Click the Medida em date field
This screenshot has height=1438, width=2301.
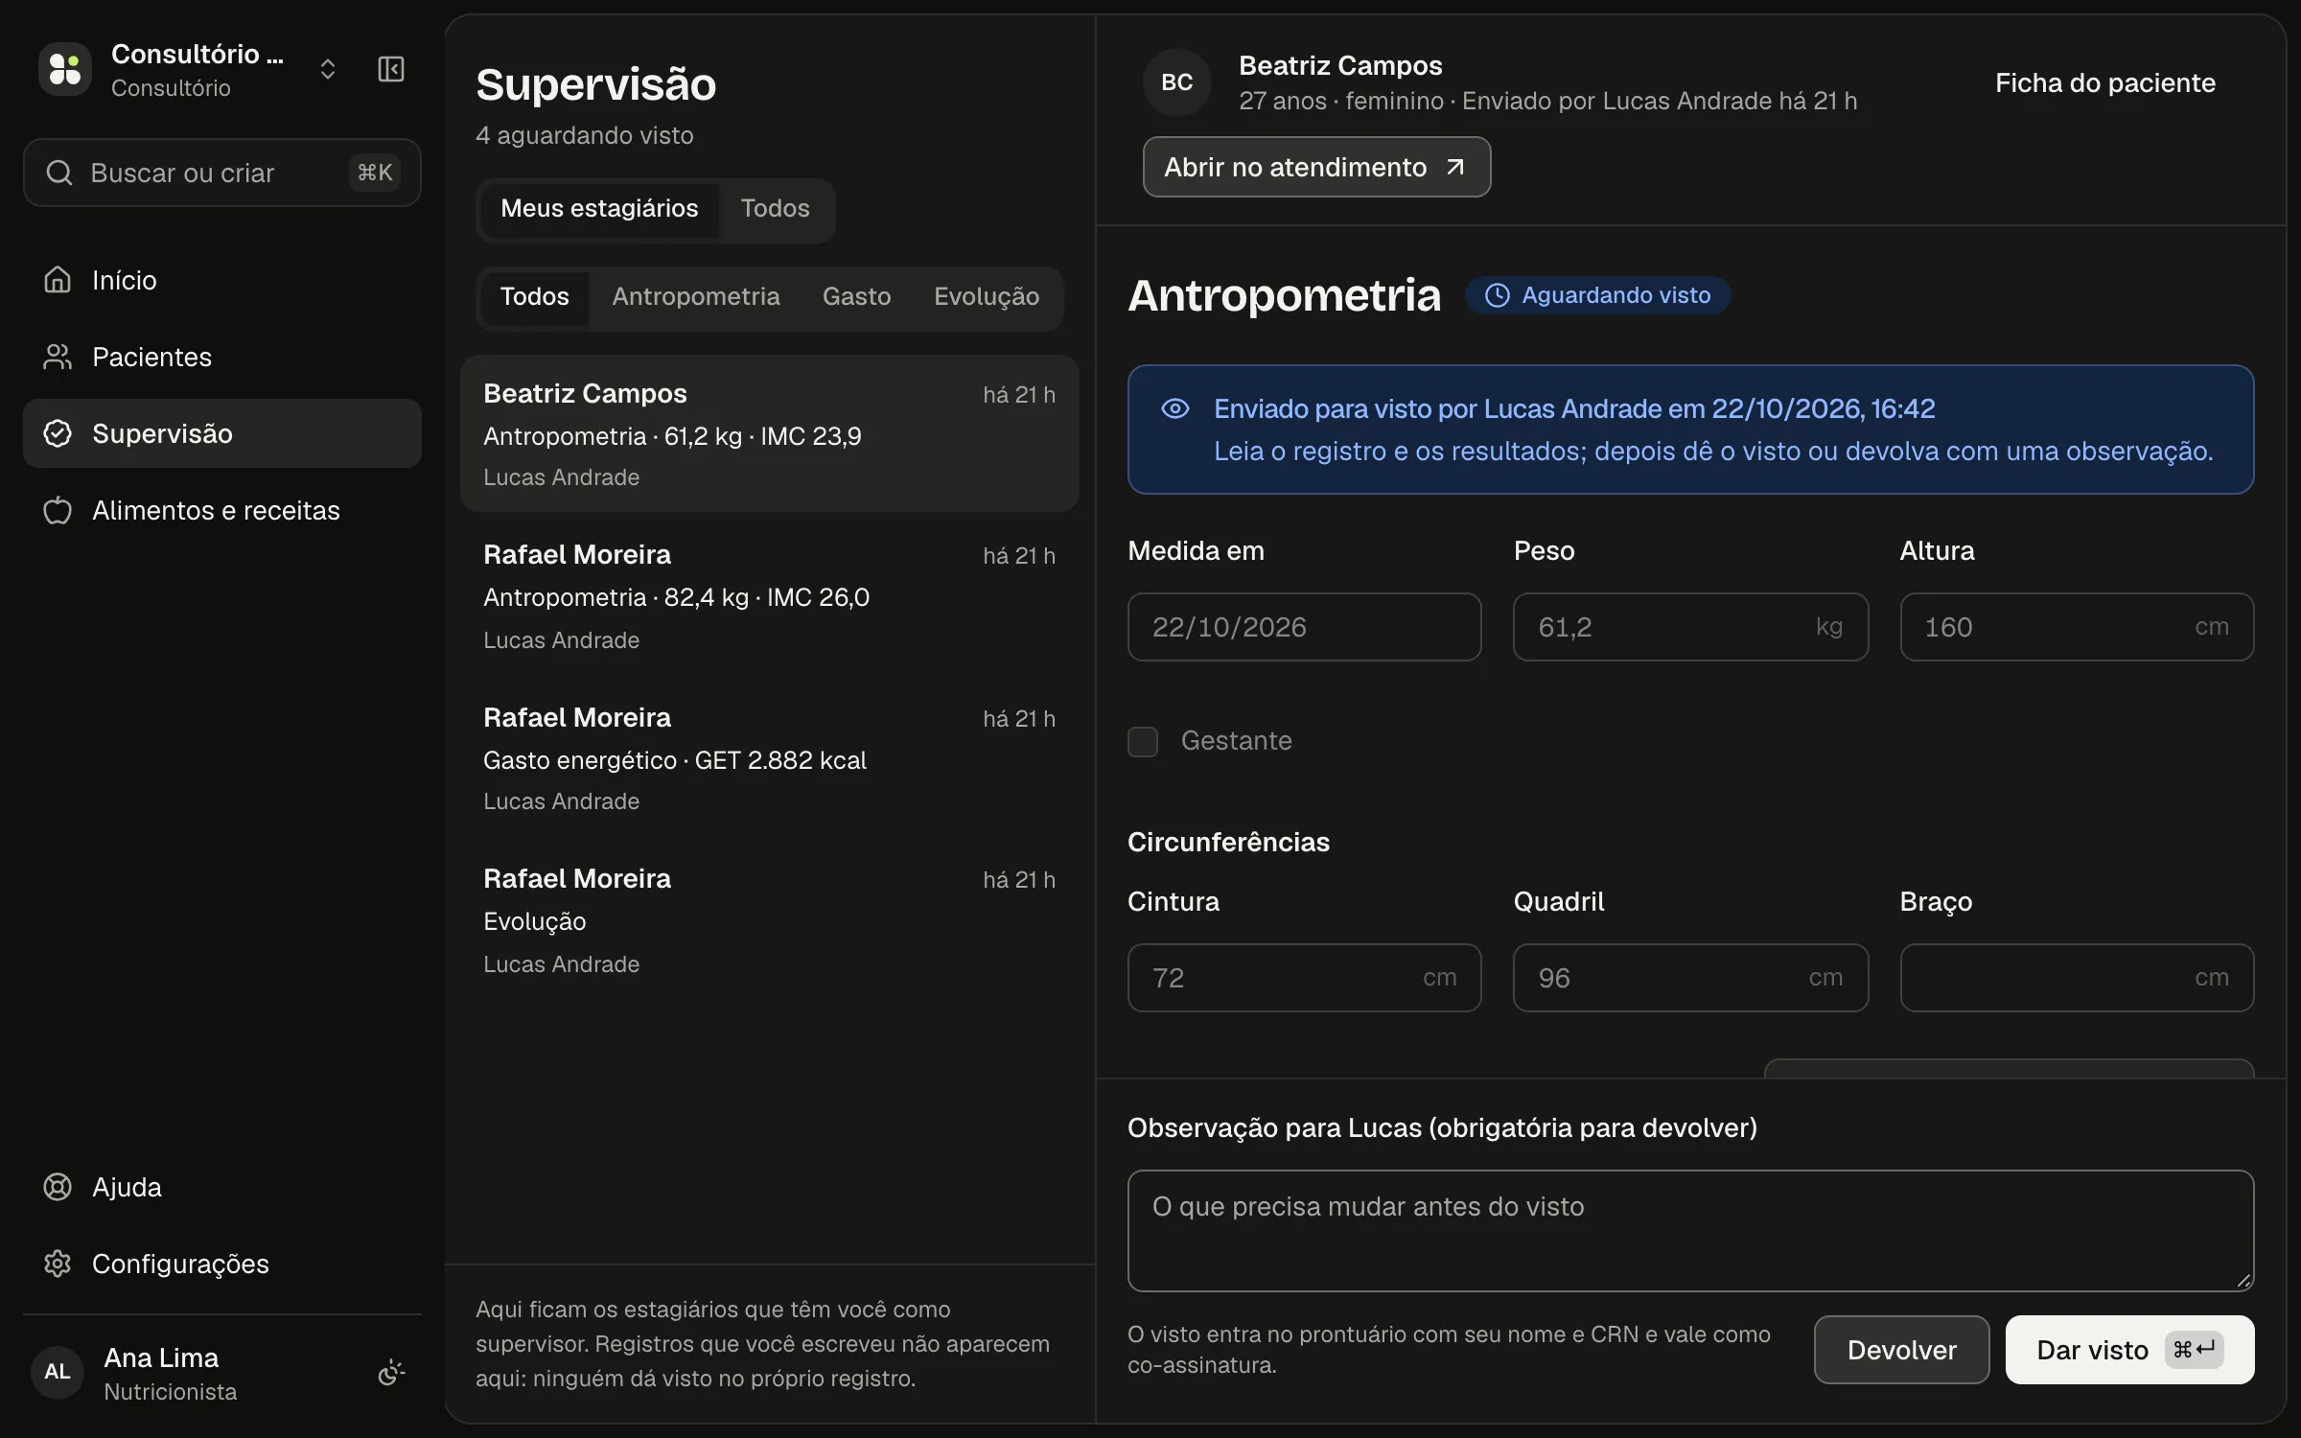pyautogui.click(x=1304, y=627)
